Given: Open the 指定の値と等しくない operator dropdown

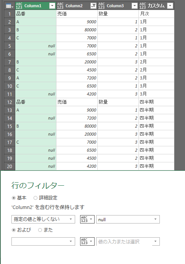Looking at the screenshot, I should (x=43, y=219).
